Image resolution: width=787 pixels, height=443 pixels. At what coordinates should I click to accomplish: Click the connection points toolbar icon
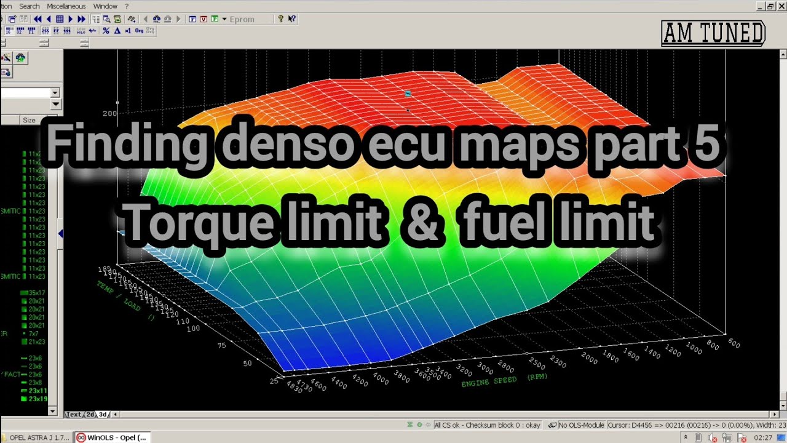pos(131,19)
